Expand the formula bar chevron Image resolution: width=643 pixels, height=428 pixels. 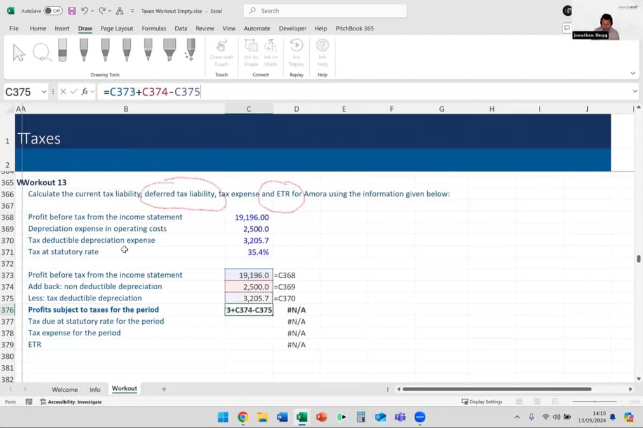(x=635, y=91)
